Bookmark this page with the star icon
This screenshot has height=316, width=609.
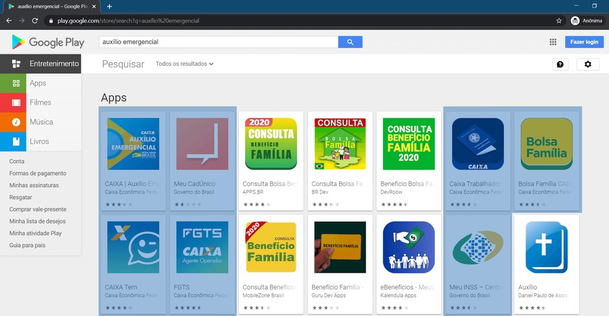tap(558, 20)
